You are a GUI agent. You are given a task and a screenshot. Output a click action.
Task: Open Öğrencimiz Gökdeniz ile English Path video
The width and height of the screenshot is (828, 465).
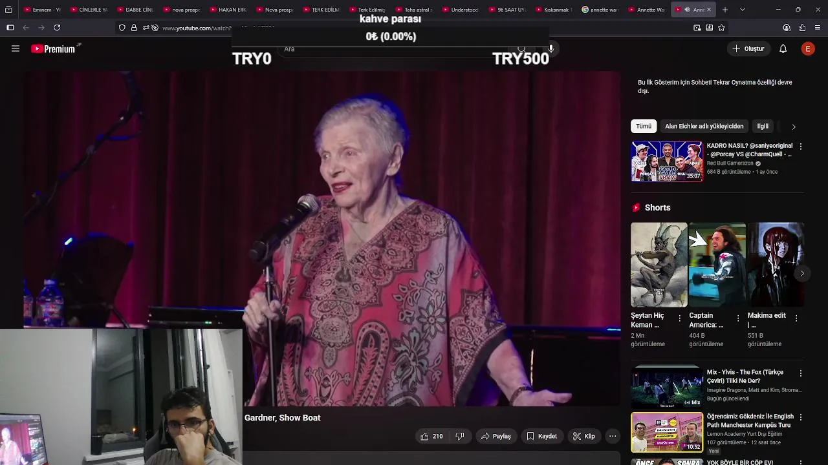pos(667,432)
